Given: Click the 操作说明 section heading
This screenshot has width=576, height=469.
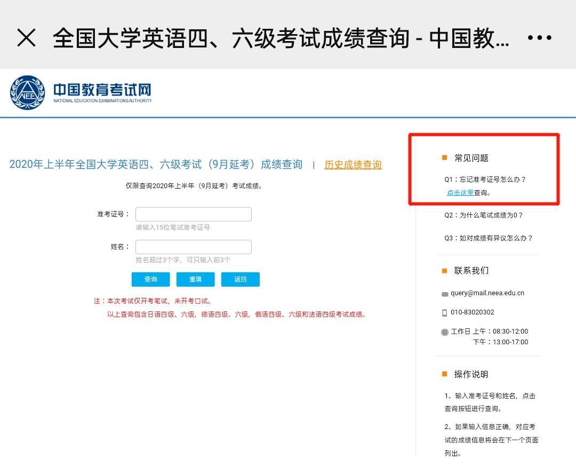Looking at the screenshot, I should pos(471,374).
